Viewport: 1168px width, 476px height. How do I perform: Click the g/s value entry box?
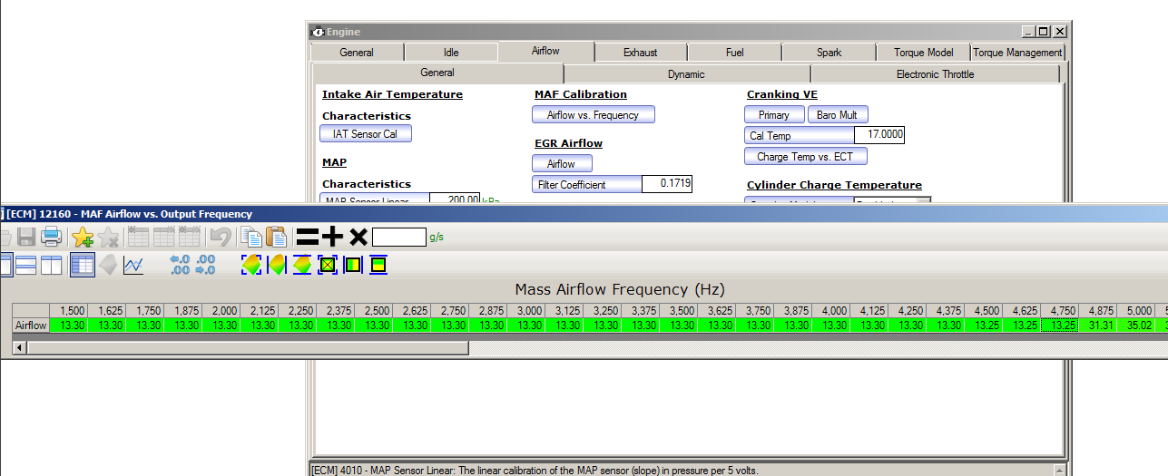[399, 238]
